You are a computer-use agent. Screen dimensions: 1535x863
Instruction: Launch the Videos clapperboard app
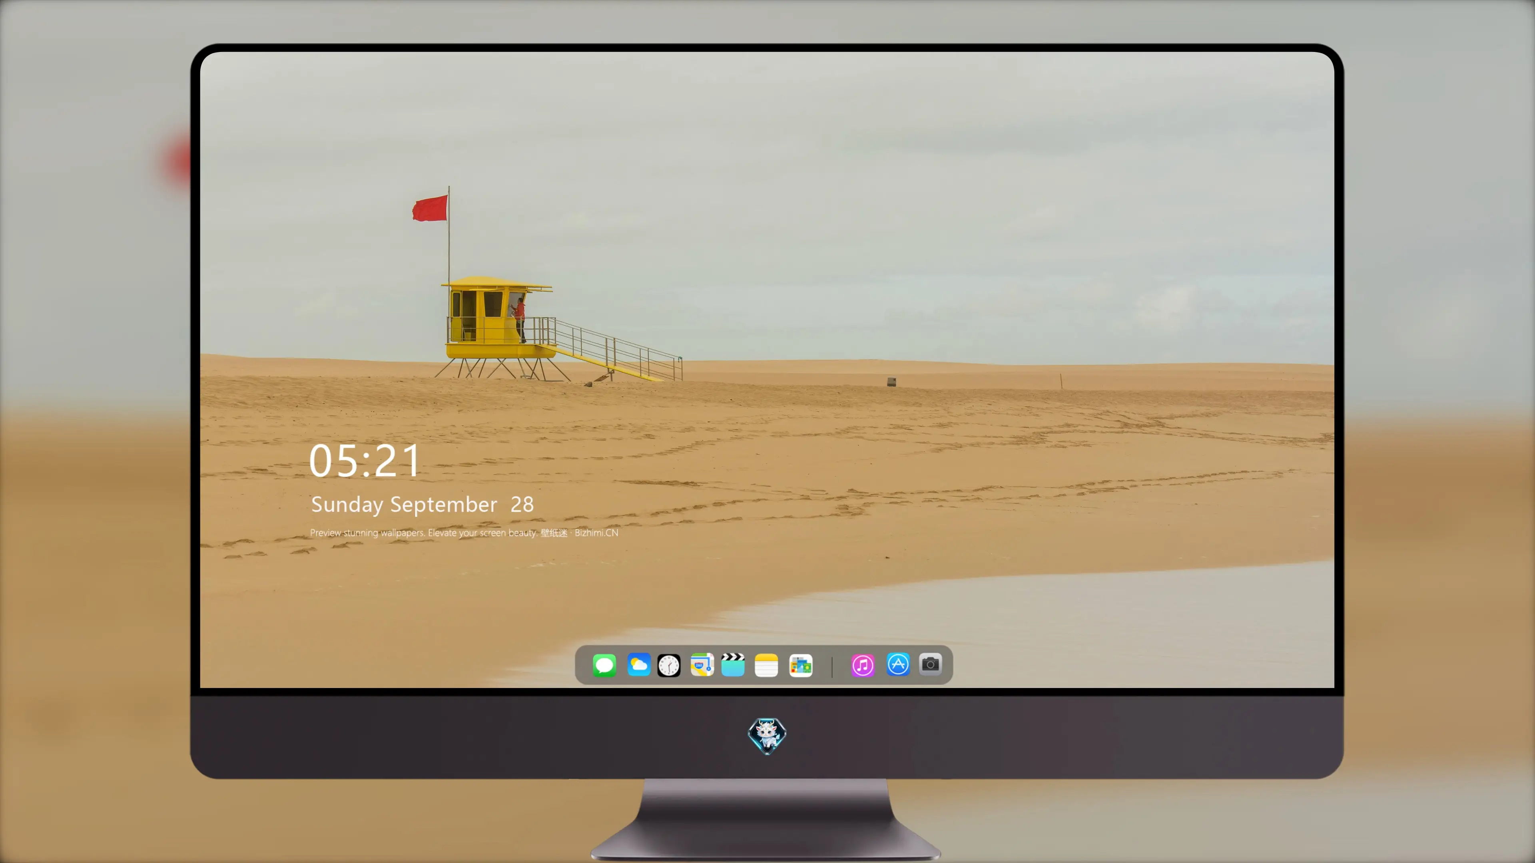tap(733, 665)
